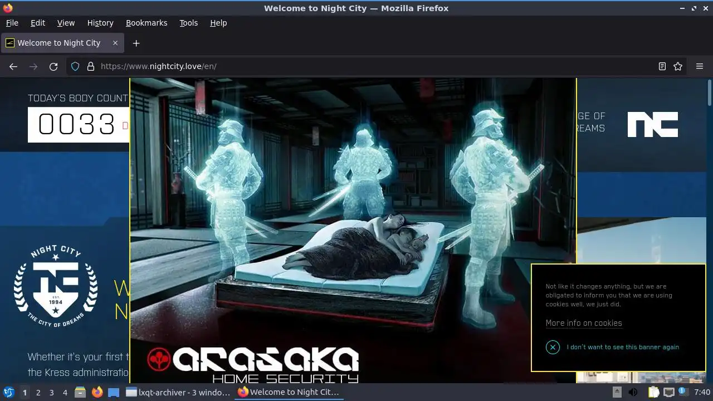Image resolution: width=713 pixels, height=401 pixels.
Task: Click I don't want to see this banner again
Action: point(623,347)
